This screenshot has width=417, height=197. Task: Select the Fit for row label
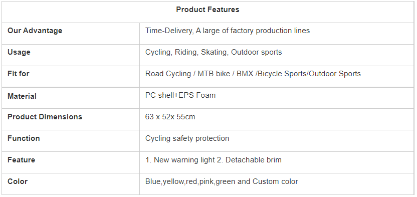tap(19, 74)
